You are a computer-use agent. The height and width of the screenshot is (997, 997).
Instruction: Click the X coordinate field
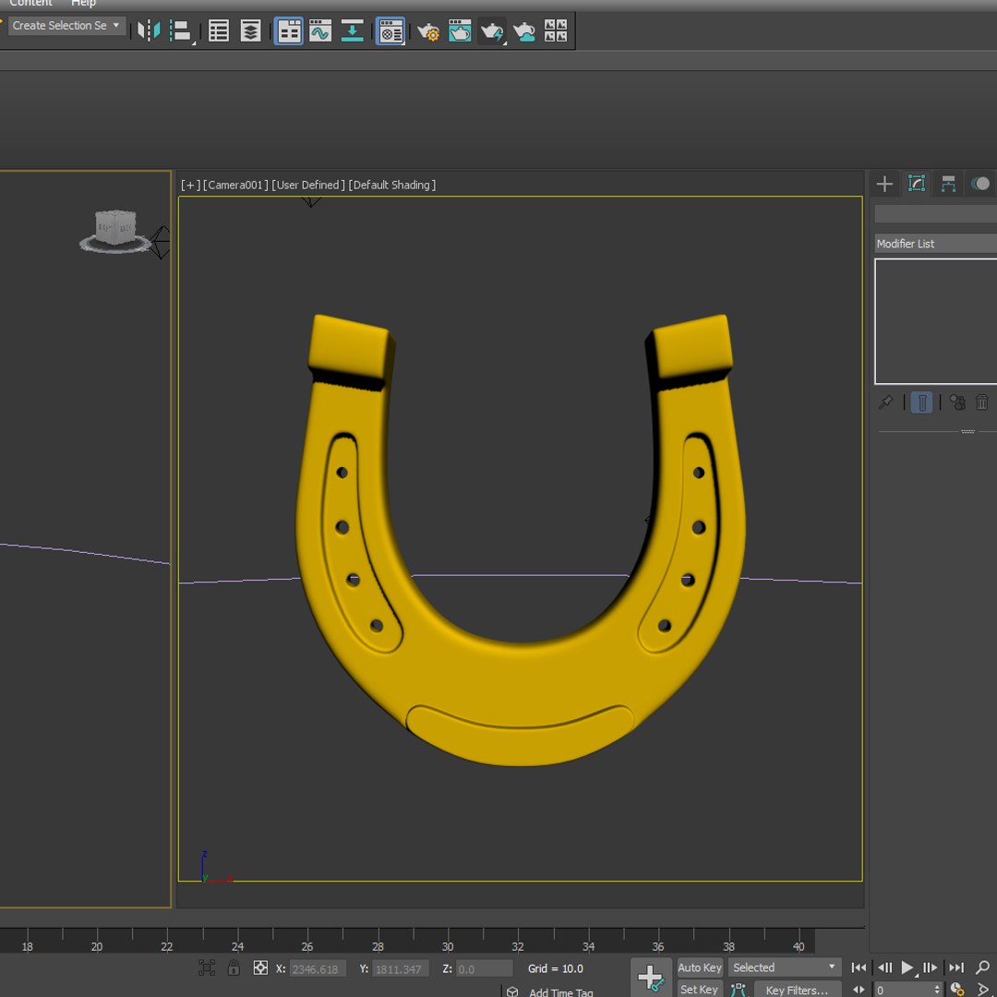click(318, 969)
